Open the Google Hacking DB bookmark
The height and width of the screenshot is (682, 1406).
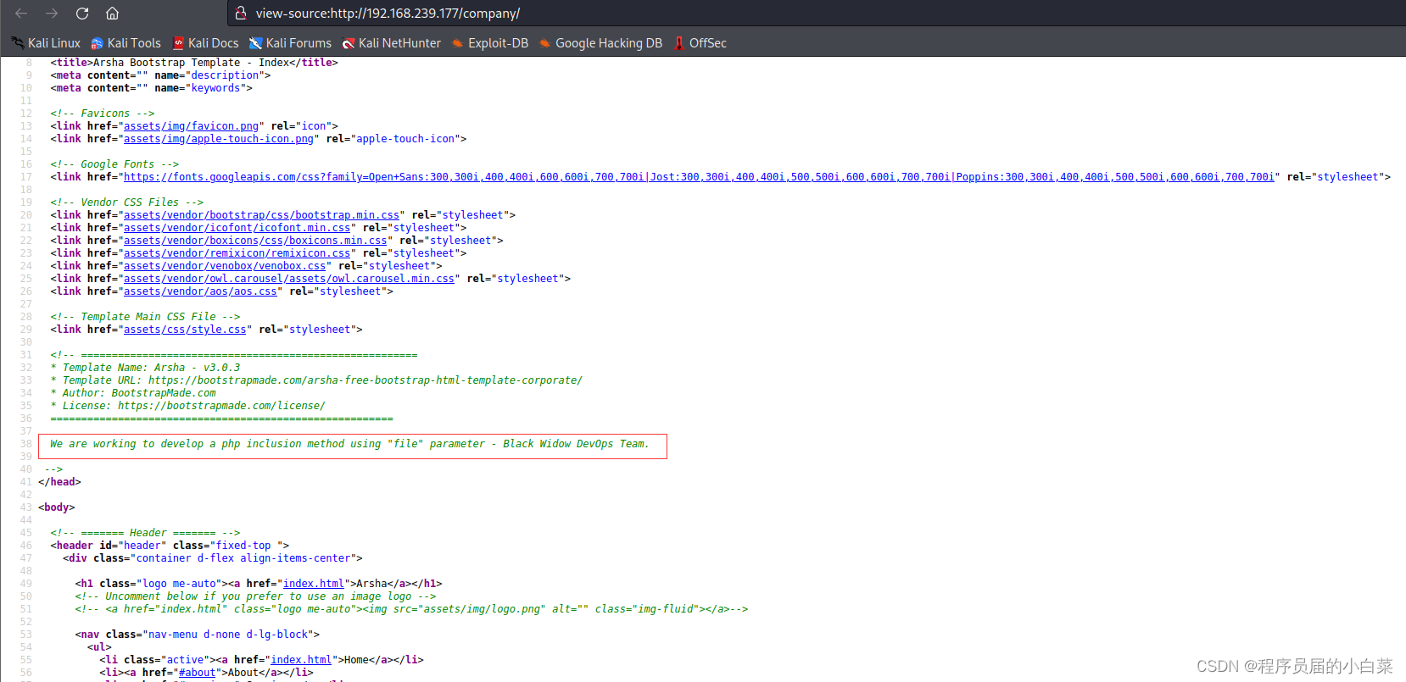(x=600, y=43)
